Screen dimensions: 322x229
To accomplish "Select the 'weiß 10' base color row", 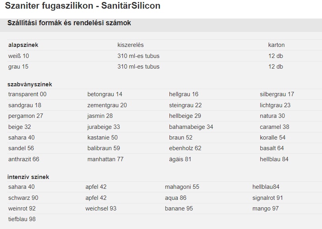I will coord(19,56).
